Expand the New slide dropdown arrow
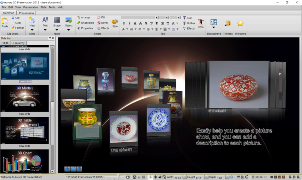 pyautogui.click(x=32, y=30)
